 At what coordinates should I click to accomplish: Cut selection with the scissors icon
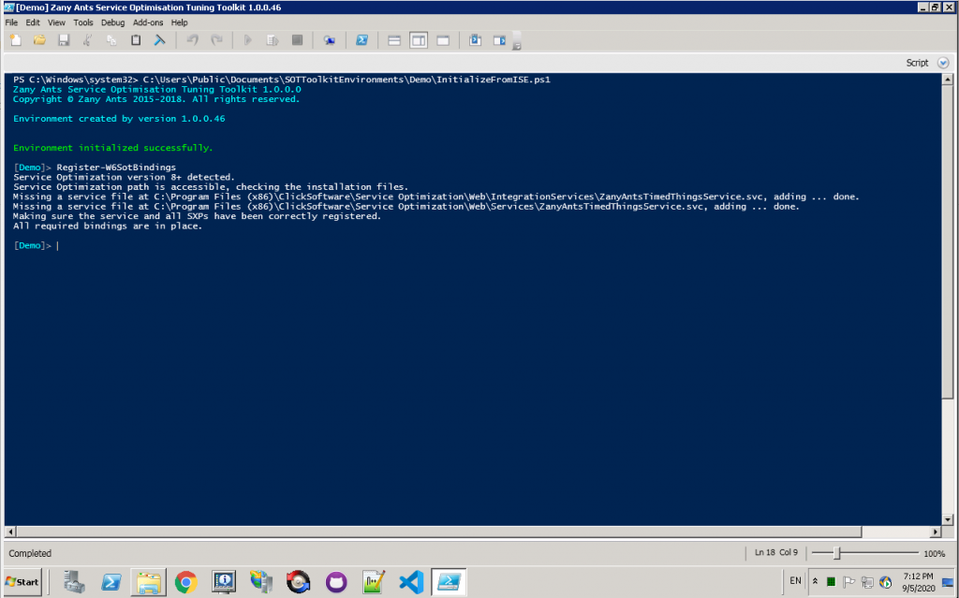coord(87,40)
